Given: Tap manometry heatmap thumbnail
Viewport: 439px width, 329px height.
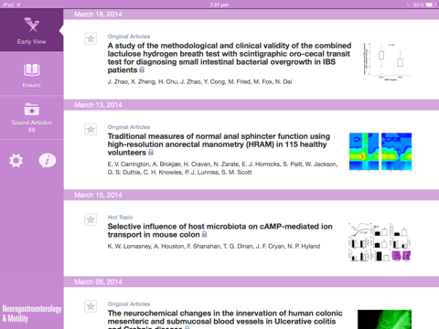Looking at the screenshot, I should (x=380, y=152).
